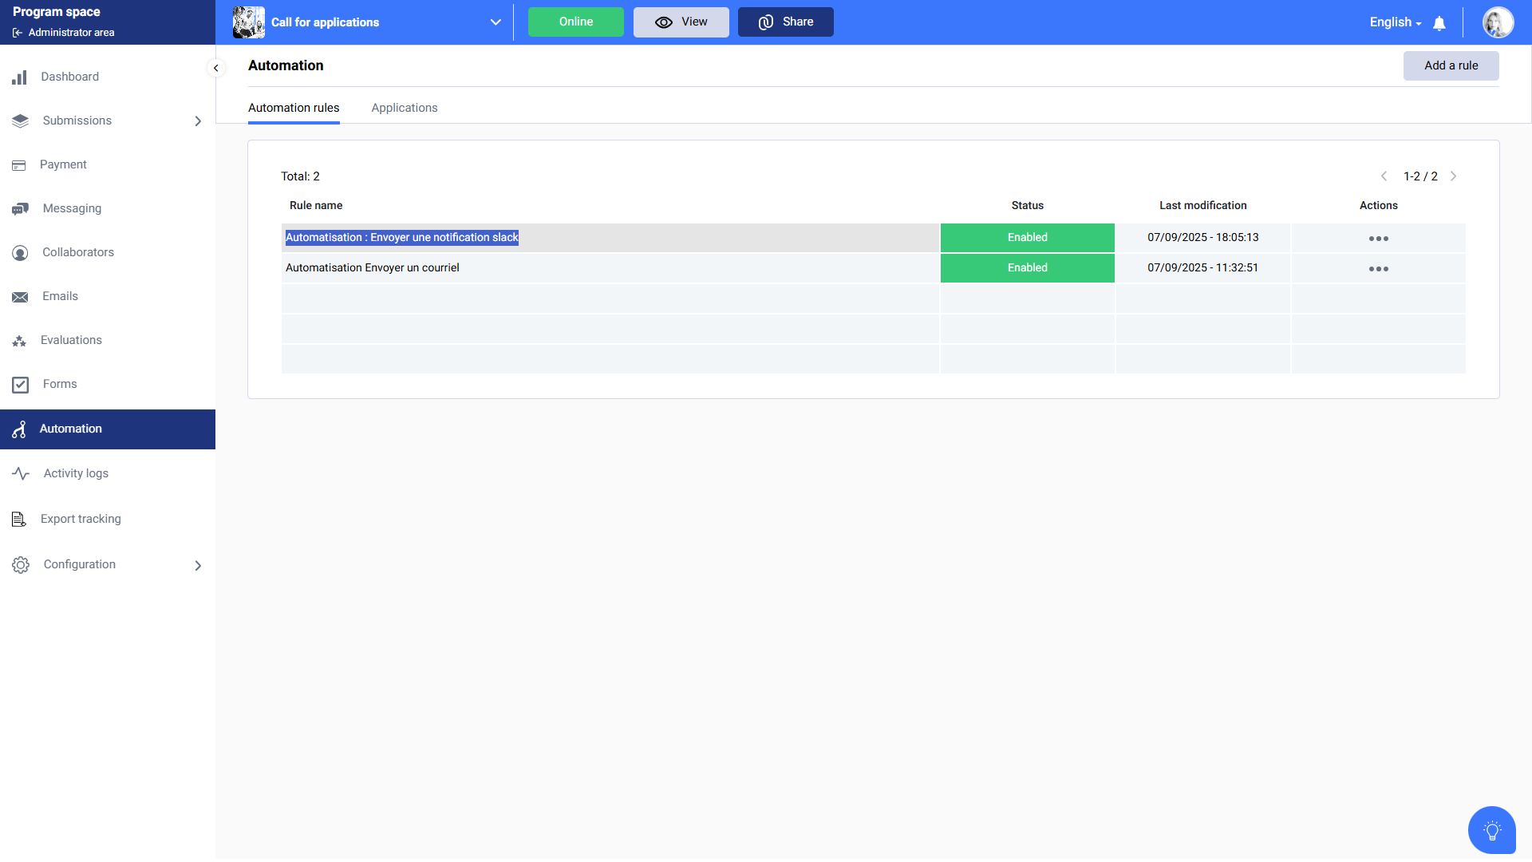
Task: Toggle Enabled status of courriel rule
Action: 1027,268
